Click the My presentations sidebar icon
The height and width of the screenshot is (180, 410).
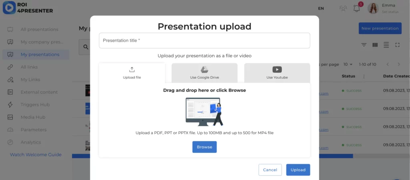click(10, 54)
